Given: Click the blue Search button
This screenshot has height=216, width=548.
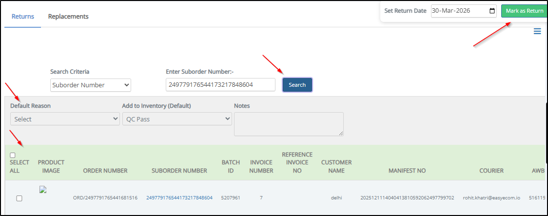Looking at the screenshot, I should click(297, 85).
